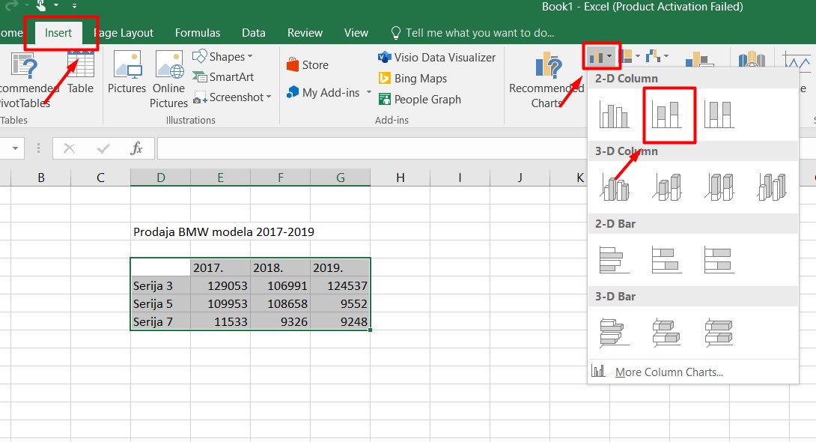The height and width of the screenshot is (442, 816).
Task: Select the header cell '2018.'
Action: coord(280,267)
